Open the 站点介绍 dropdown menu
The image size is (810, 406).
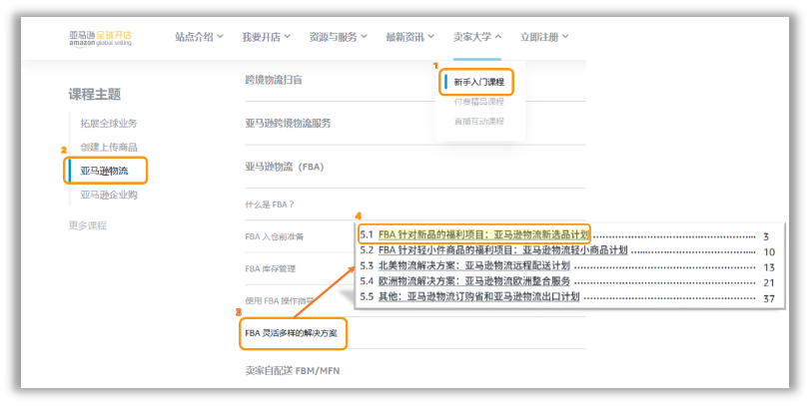pyautogui.click(x=199, y=37)
